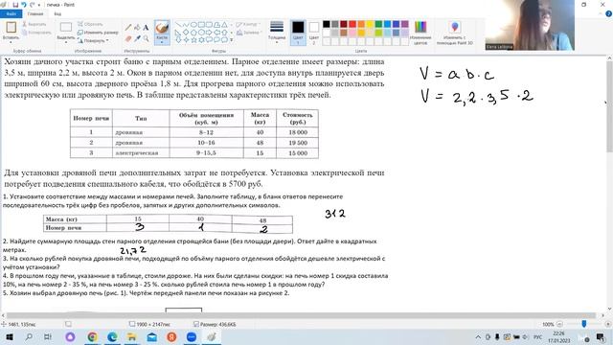Click the Redo arrow in the quick access toolbar

32,5
